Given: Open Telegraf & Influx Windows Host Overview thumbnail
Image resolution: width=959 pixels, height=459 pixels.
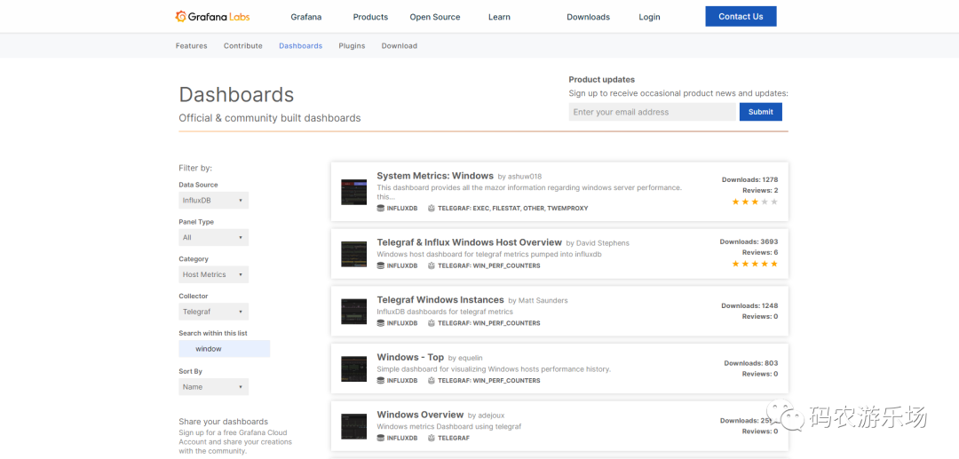Looking at the screenshot, I should [x=353, y=254].
